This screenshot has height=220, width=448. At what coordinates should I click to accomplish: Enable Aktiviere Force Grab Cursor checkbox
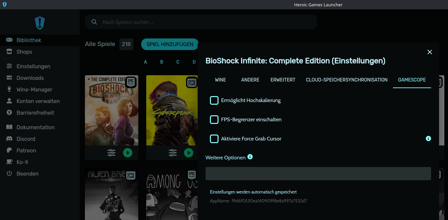[x=214, y=139]
